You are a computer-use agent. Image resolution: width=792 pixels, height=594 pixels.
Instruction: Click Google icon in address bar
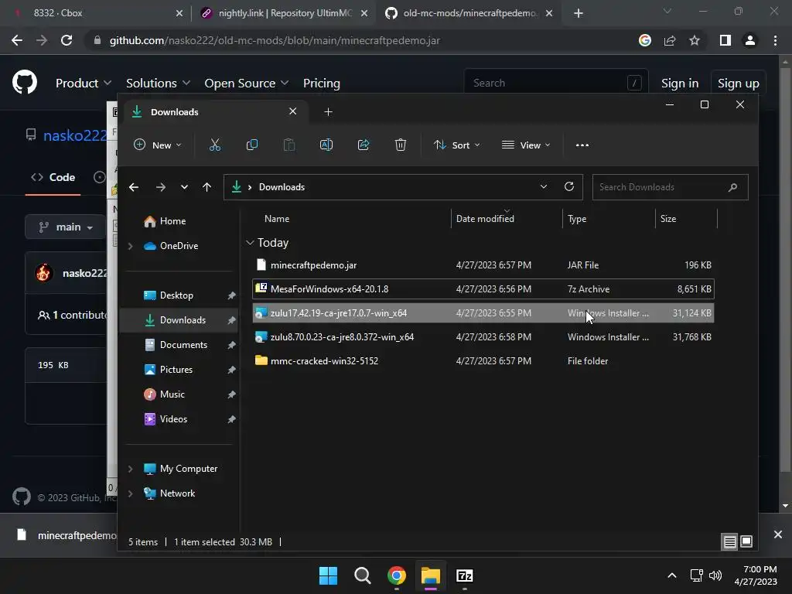[x=645, y=40]
